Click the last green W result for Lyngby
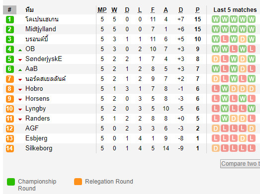Screen dimensions: 260x194 coord(252,109)
